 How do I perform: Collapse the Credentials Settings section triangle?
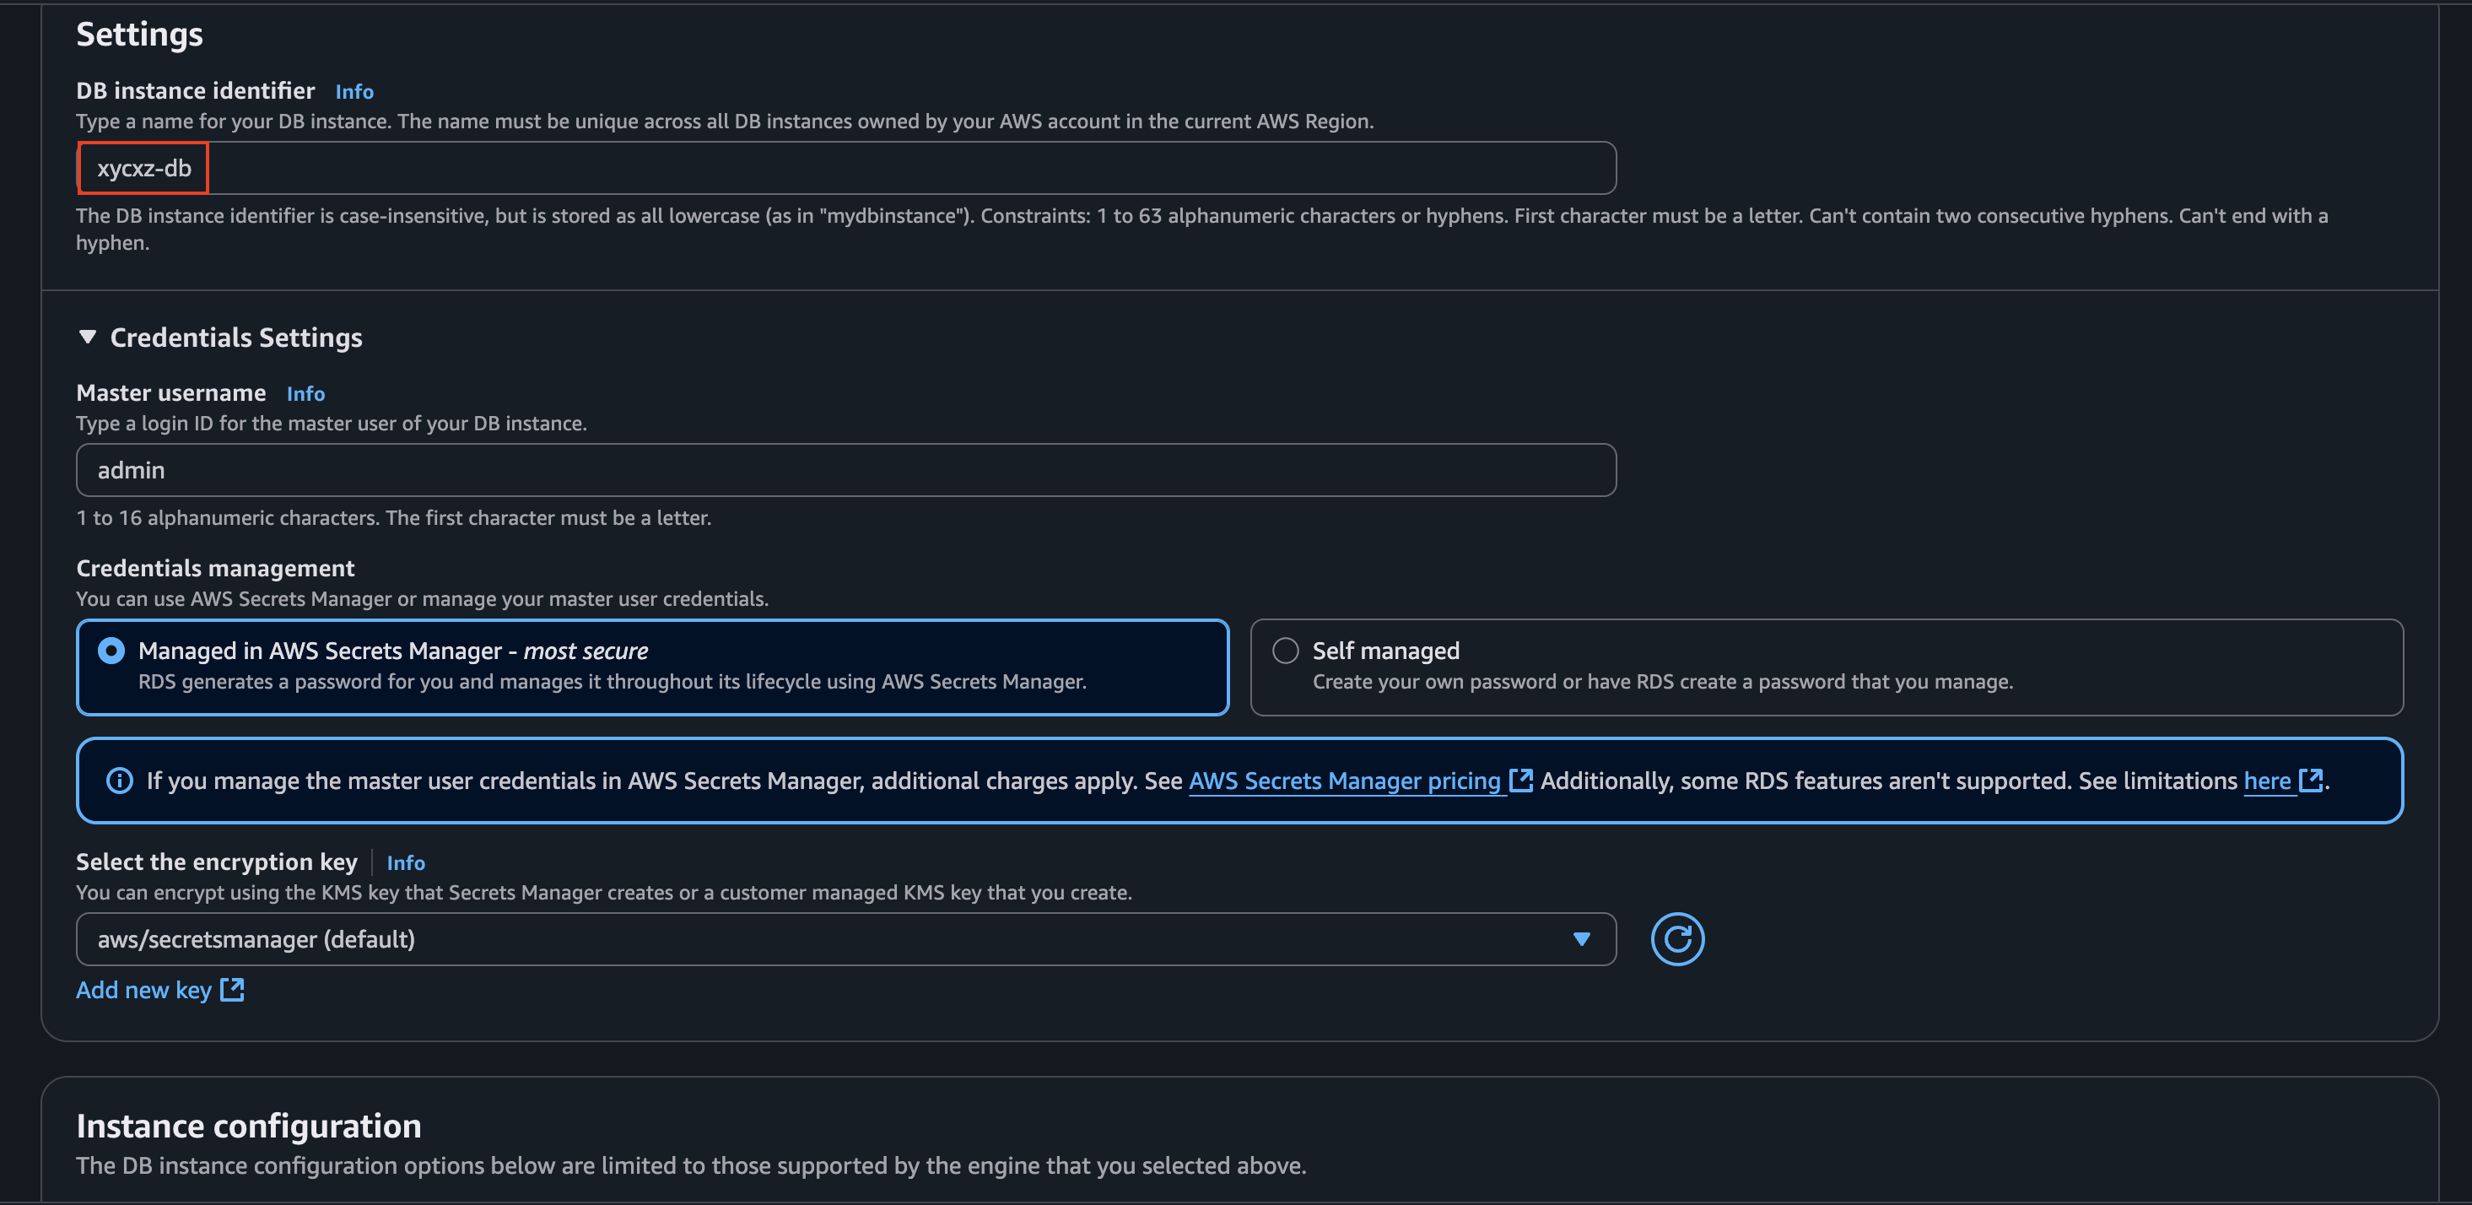click(x=88, y=337)
